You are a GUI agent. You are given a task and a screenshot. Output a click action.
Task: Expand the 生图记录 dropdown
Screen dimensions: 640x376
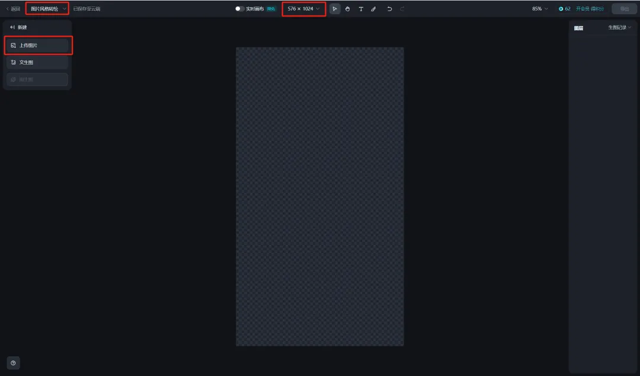click(x=620, y=27)
